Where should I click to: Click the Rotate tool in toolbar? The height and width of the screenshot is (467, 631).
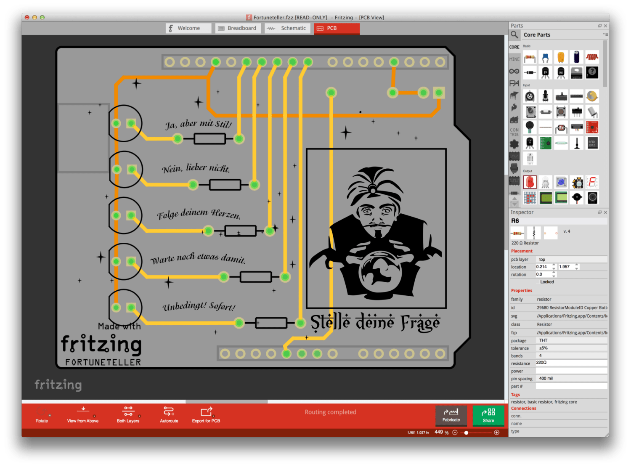pos(42,414)
